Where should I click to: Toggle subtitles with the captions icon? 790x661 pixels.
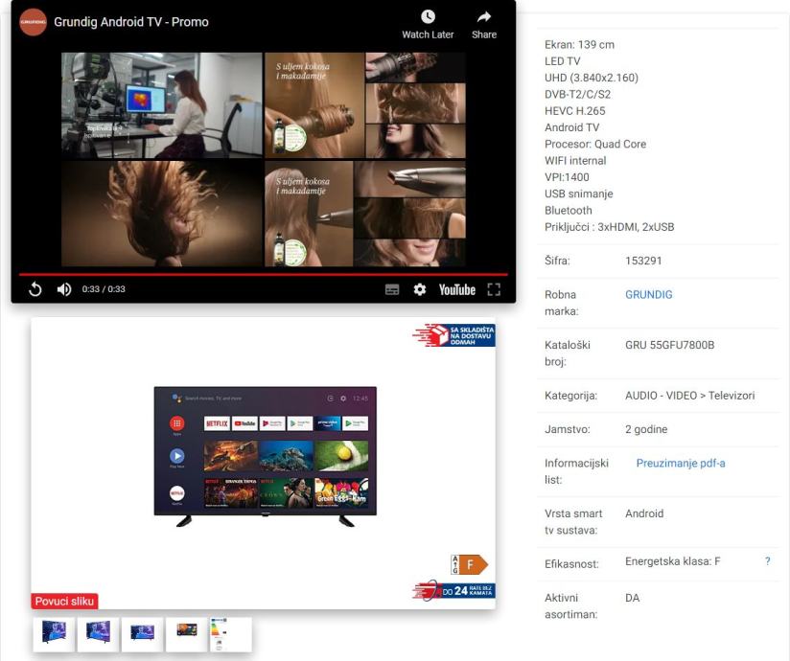point(392,289)
